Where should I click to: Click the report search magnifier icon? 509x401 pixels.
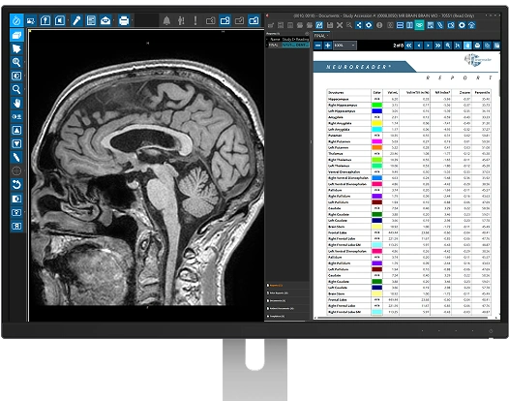[448, 46]
